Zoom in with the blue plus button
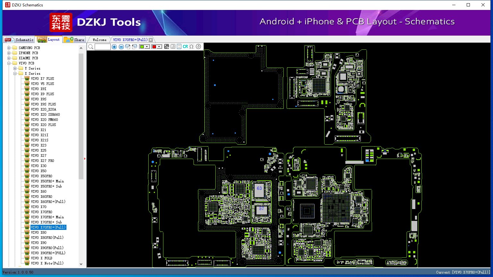 pos(114,47)
